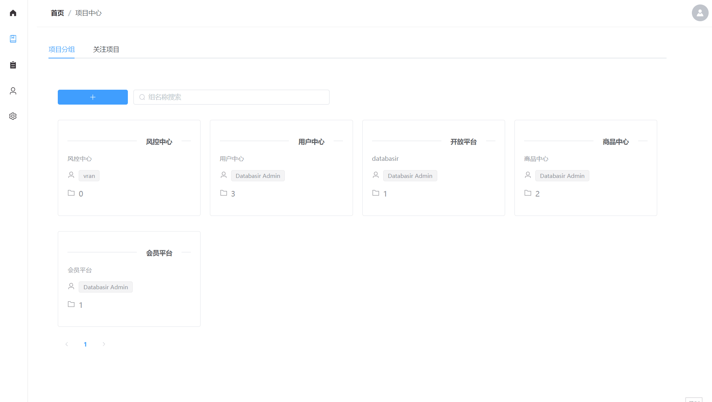Go to the previous page arrow
The image size is (712, 402).
(67, 344)
